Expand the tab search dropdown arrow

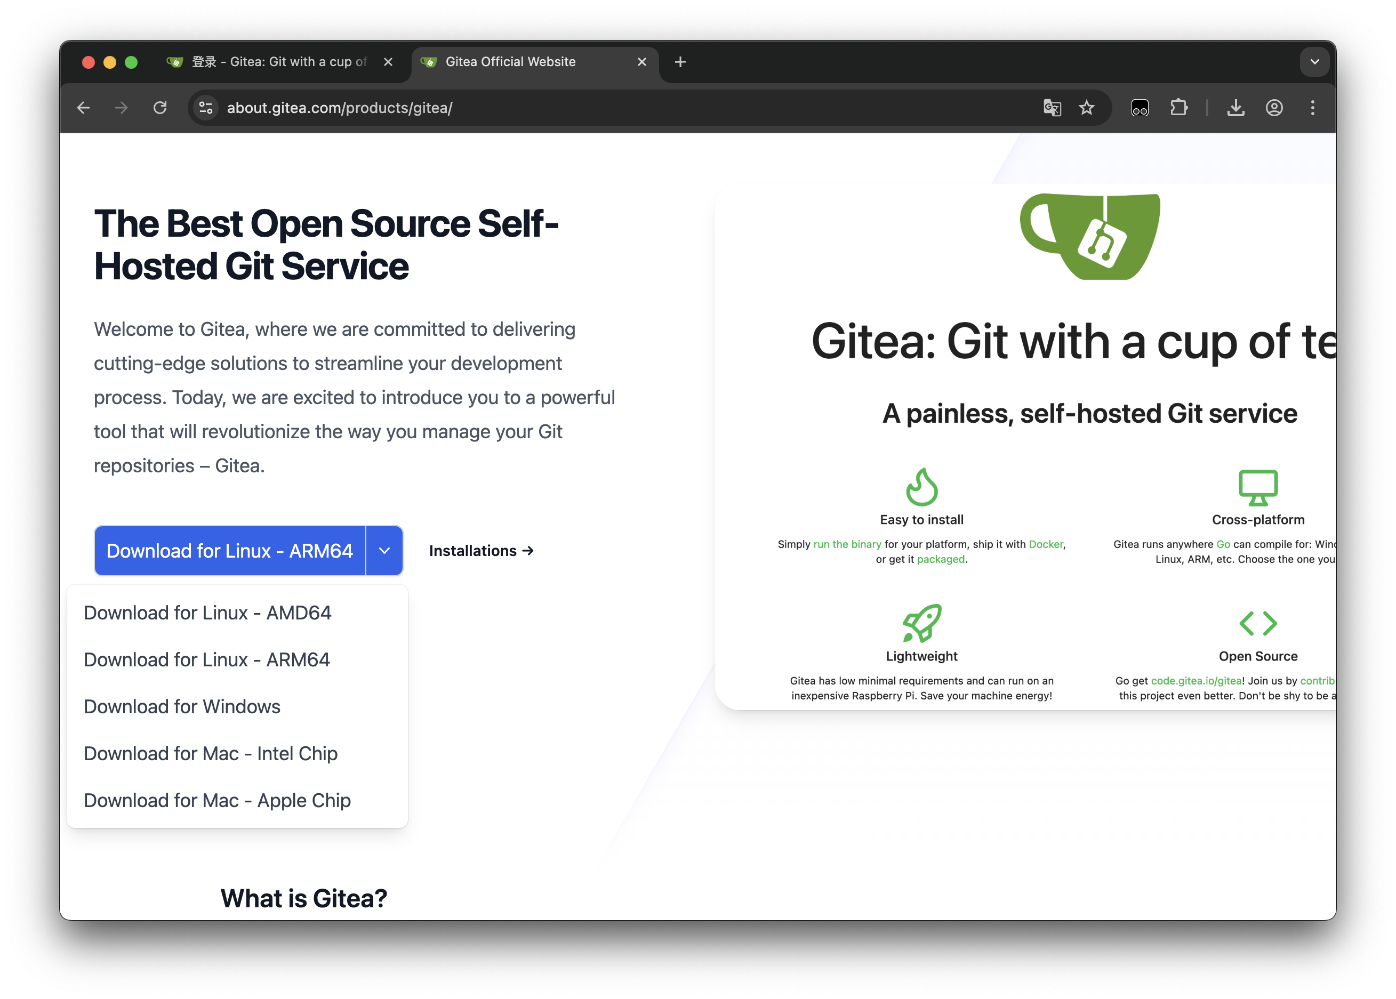tap(1314, 61)
